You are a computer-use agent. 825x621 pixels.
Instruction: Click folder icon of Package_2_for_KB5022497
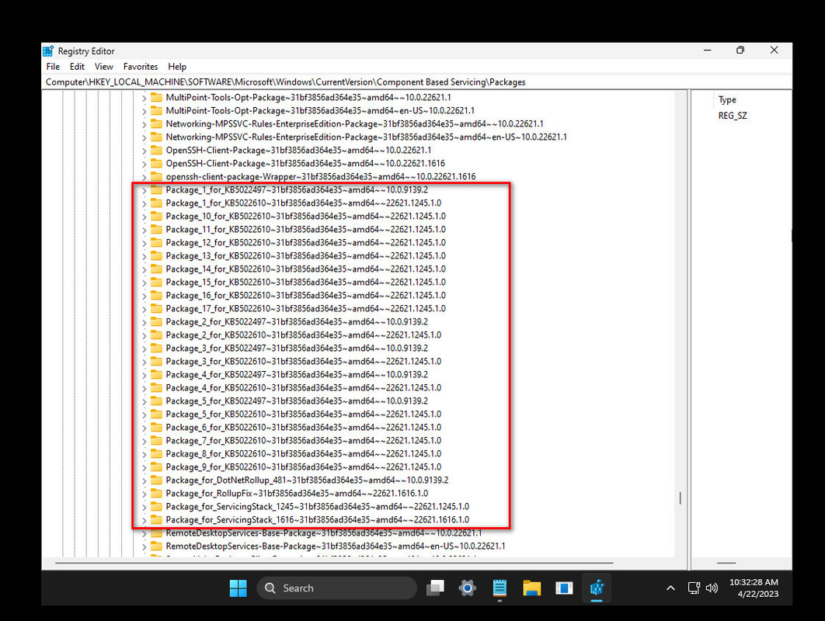(x=156, y=321)
